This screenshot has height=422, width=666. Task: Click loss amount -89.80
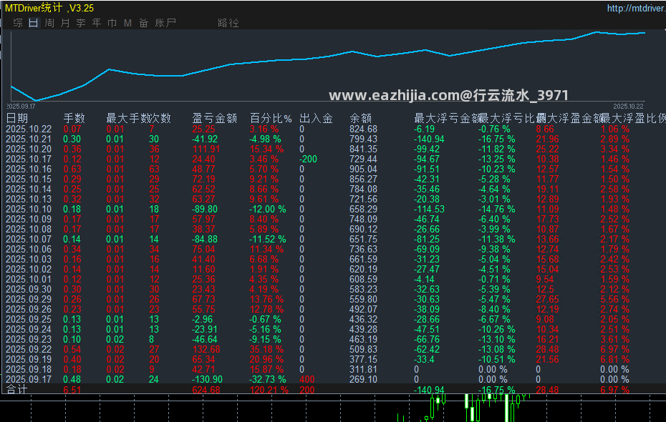coord(205,209)
